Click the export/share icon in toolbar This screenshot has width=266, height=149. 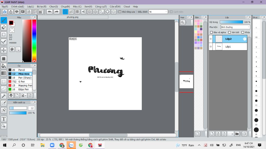(x=11, y=12)
